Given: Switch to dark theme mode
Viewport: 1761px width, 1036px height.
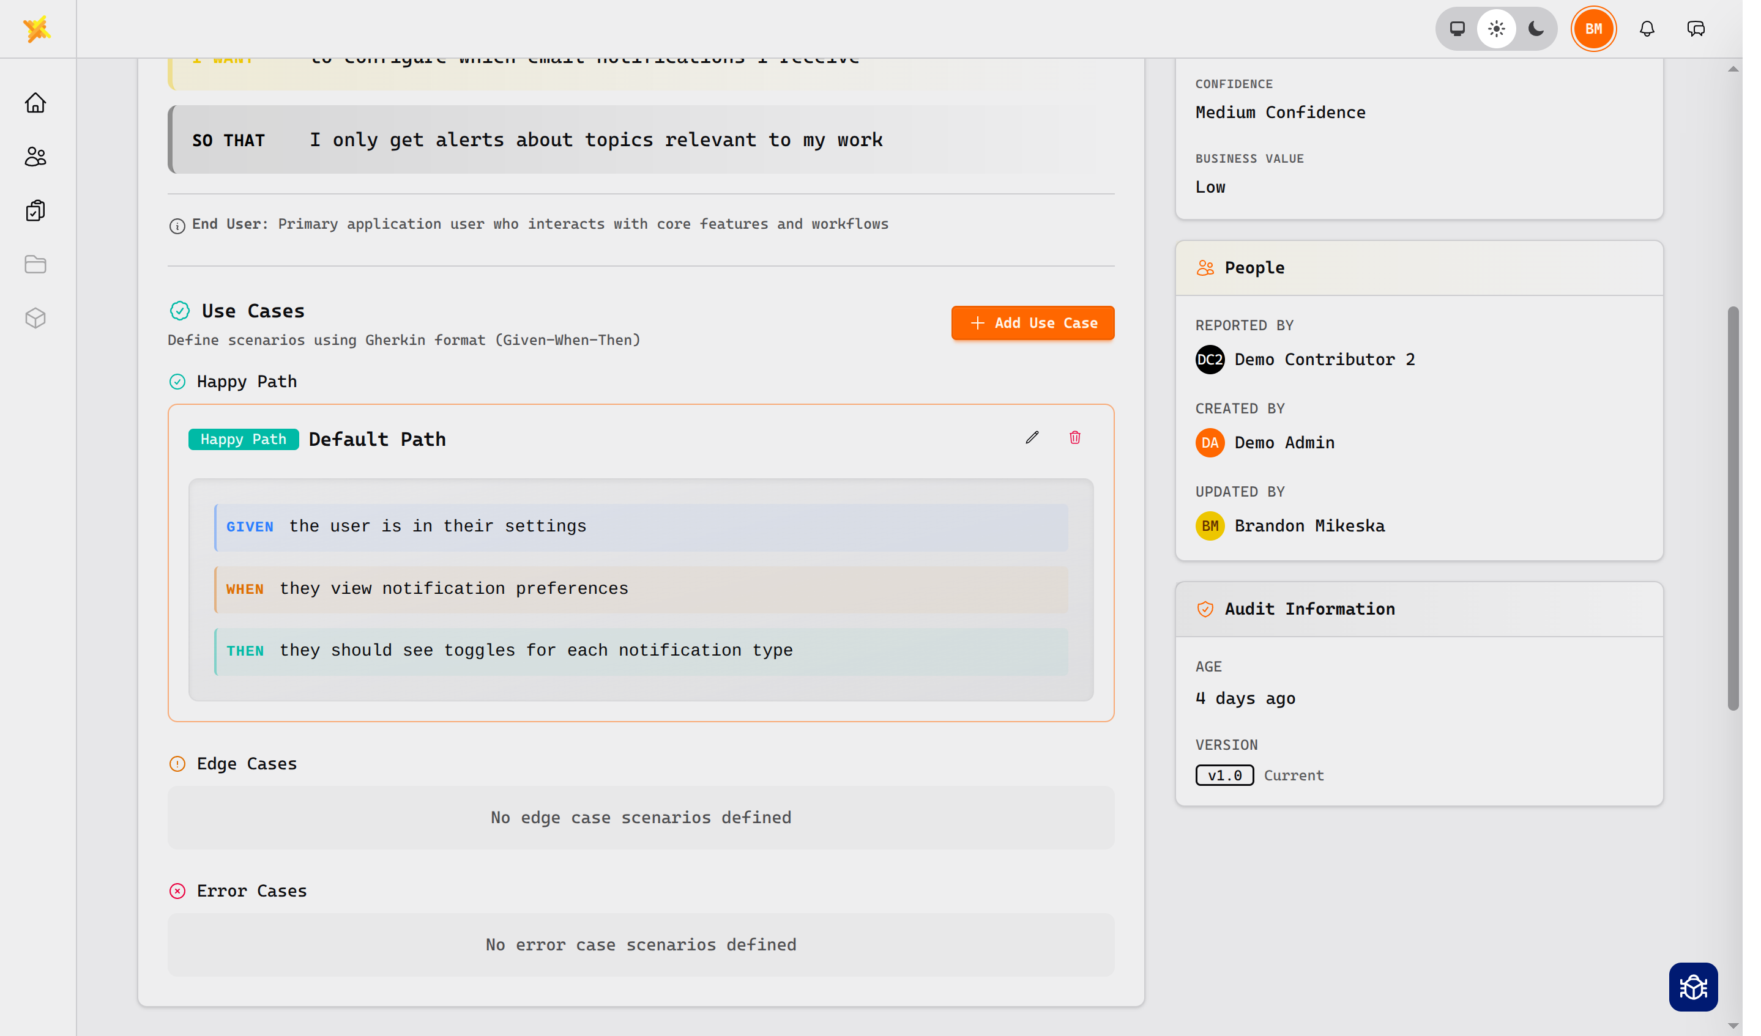Looking at the screenshot, I should tap(1535, 29).
